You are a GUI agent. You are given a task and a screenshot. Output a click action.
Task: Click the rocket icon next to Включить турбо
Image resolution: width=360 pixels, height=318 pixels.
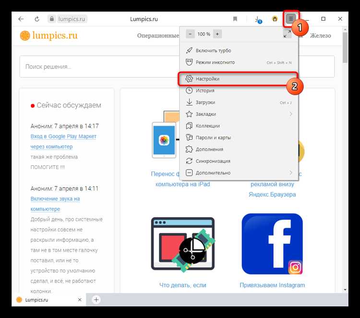189,50
